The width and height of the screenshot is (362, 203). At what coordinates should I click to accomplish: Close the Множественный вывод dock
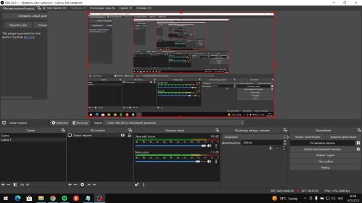click(x=44, y=8)
